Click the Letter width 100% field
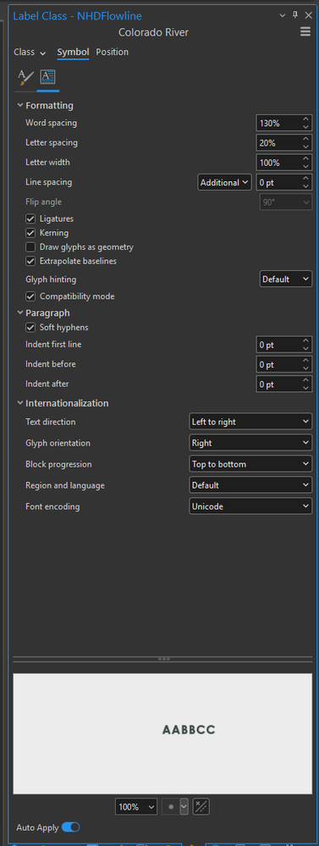319x846 pixels. coord(278,163)
